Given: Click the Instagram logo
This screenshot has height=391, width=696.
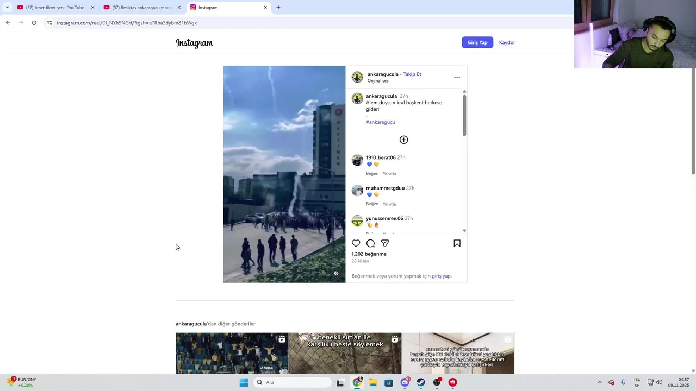Looking at the screenshot, I should click(194, 43).
